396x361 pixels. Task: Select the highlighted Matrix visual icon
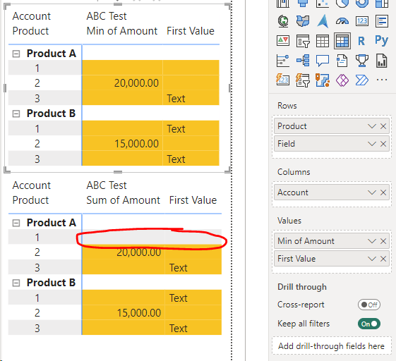[x=342, y=41]
